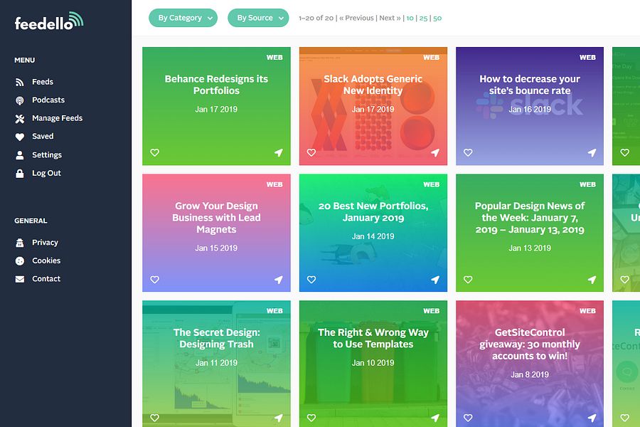
Task: Go to Manage Feeds
Action: click(57, 118)
